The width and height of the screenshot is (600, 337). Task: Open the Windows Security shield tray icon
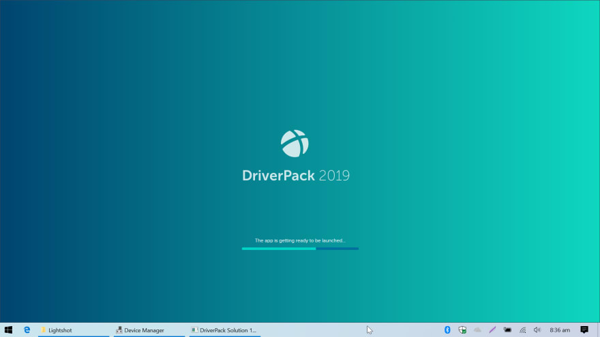point(462,330)
